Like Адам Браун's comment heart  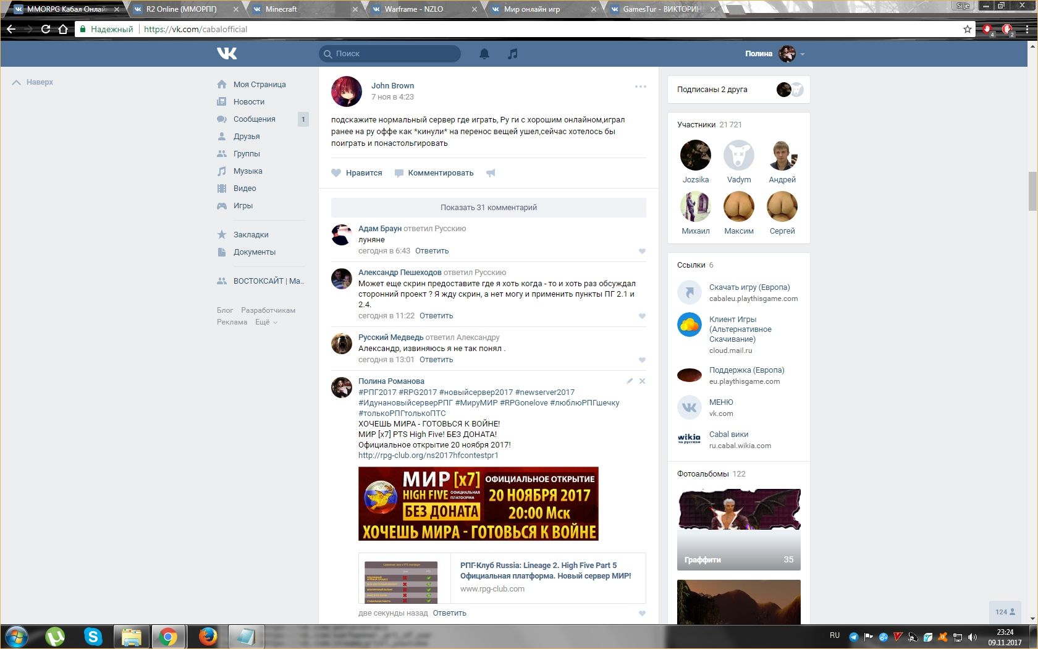642,252
